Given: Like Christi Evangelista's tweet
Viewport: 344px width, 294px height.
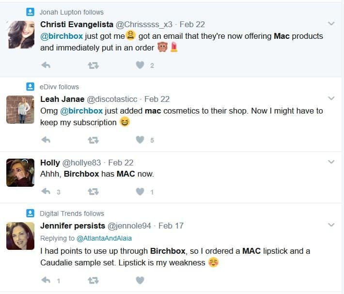Looking at the screenshot, I should coord(140,65).
